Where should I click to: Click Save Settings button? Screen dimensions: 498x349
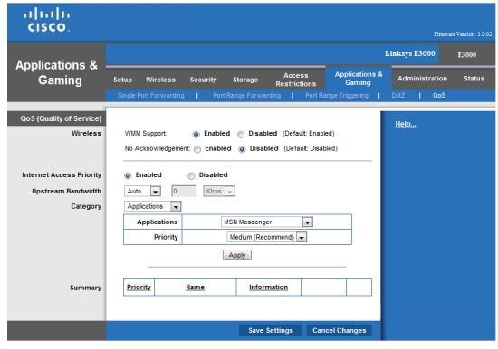click(x=271, y=330)
